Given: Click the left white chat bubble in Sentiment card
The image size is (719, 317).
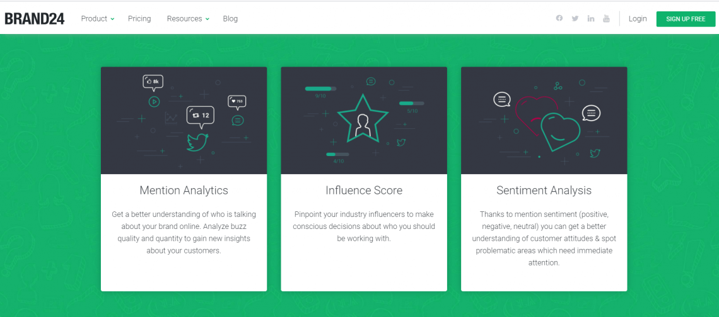Looking at the screenshot, I should (501, 99).
